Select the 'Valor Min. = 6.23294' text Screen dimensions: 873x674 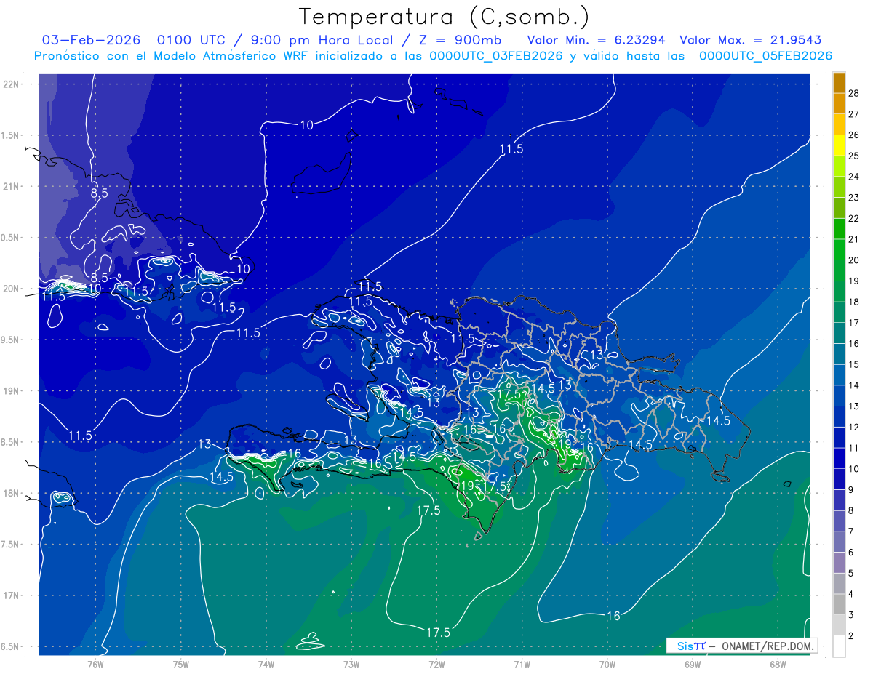tap(596, 40)
